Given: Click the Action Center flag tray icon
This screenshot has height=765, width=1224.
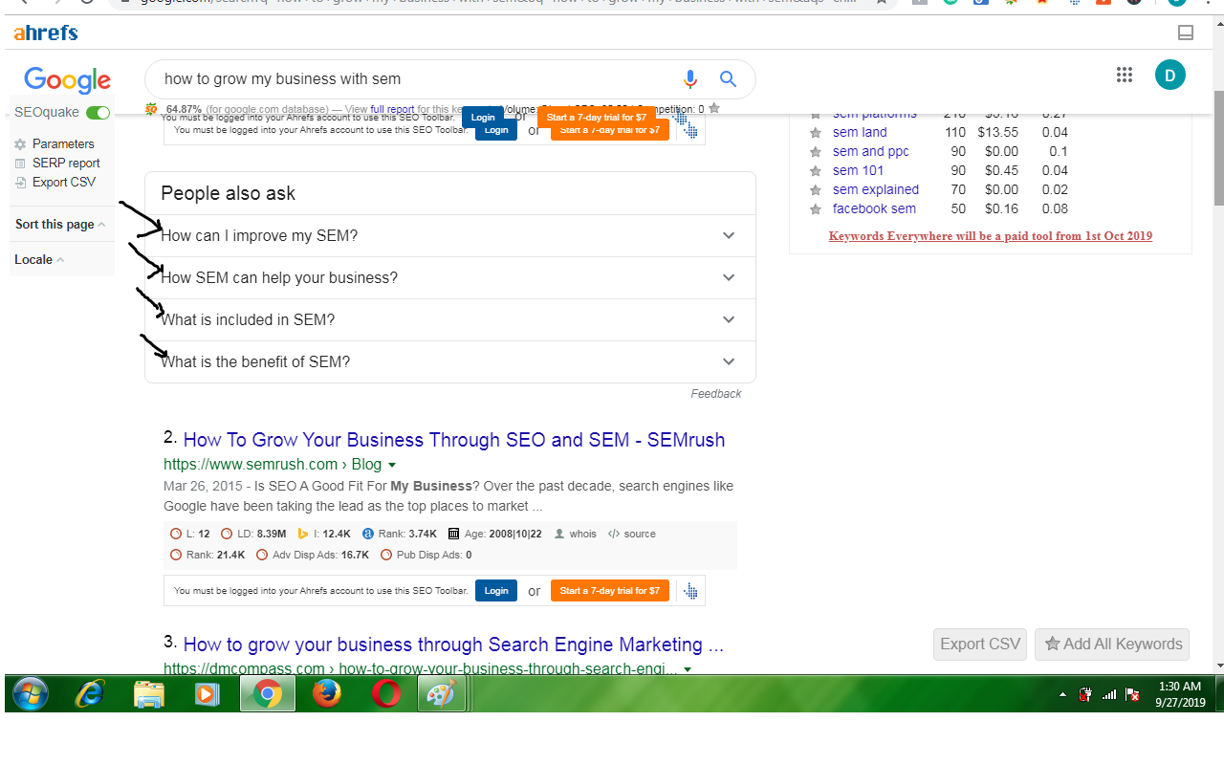Looking at the screenshot, I should point(1133,694).
